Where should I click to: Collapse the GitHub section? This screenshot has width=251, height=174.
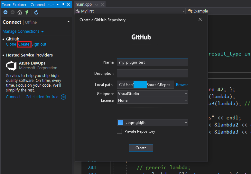3,39
